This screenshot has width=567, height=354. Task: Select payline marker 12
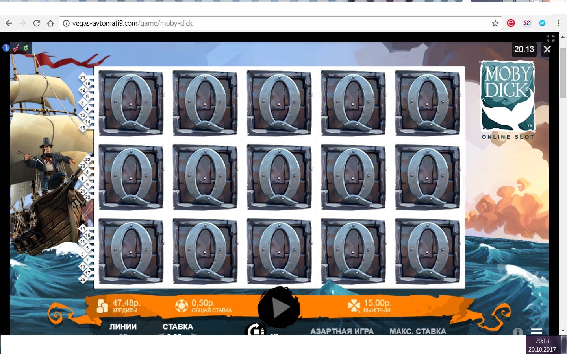click(x=83, y=90)
